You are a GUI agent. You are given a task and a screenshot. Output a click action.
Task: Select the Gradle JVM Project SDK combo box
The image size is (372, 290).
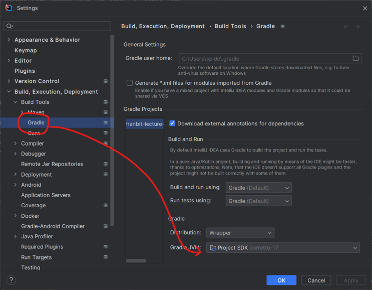point(283,248)
